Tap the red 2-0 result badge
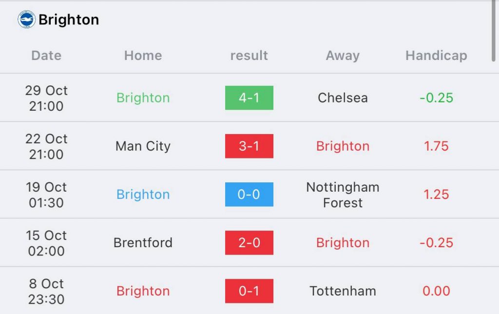Image resolution: width=499 pixels, height=314 pixels. click(x=249, y=243)
